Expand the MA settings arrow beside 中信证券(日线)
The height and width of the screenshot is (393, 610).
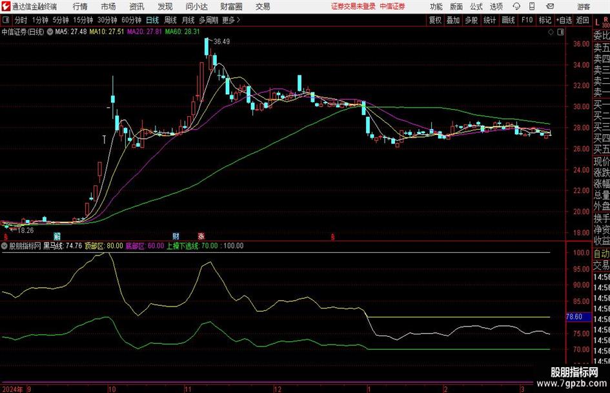[x=50, y=32]
